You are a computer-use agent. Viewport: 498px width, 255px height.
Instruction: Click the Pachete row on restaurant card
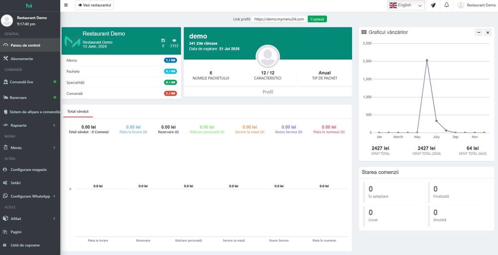coord(122,72)
